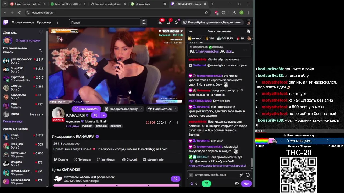Viewport: 344px width, 193px height.
Task: Open the Discord panel link
Action: (x=130, y=159)
